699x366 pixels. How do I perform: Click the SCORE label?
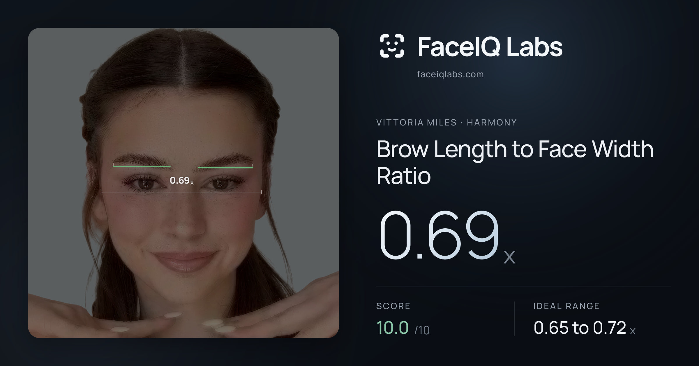click(x=393, y=306)
